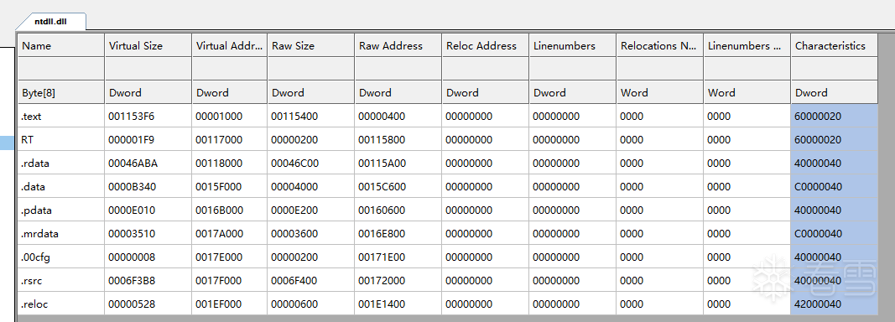Click the Name column header
Screen dimensions: 895x322
pos(60,45)
